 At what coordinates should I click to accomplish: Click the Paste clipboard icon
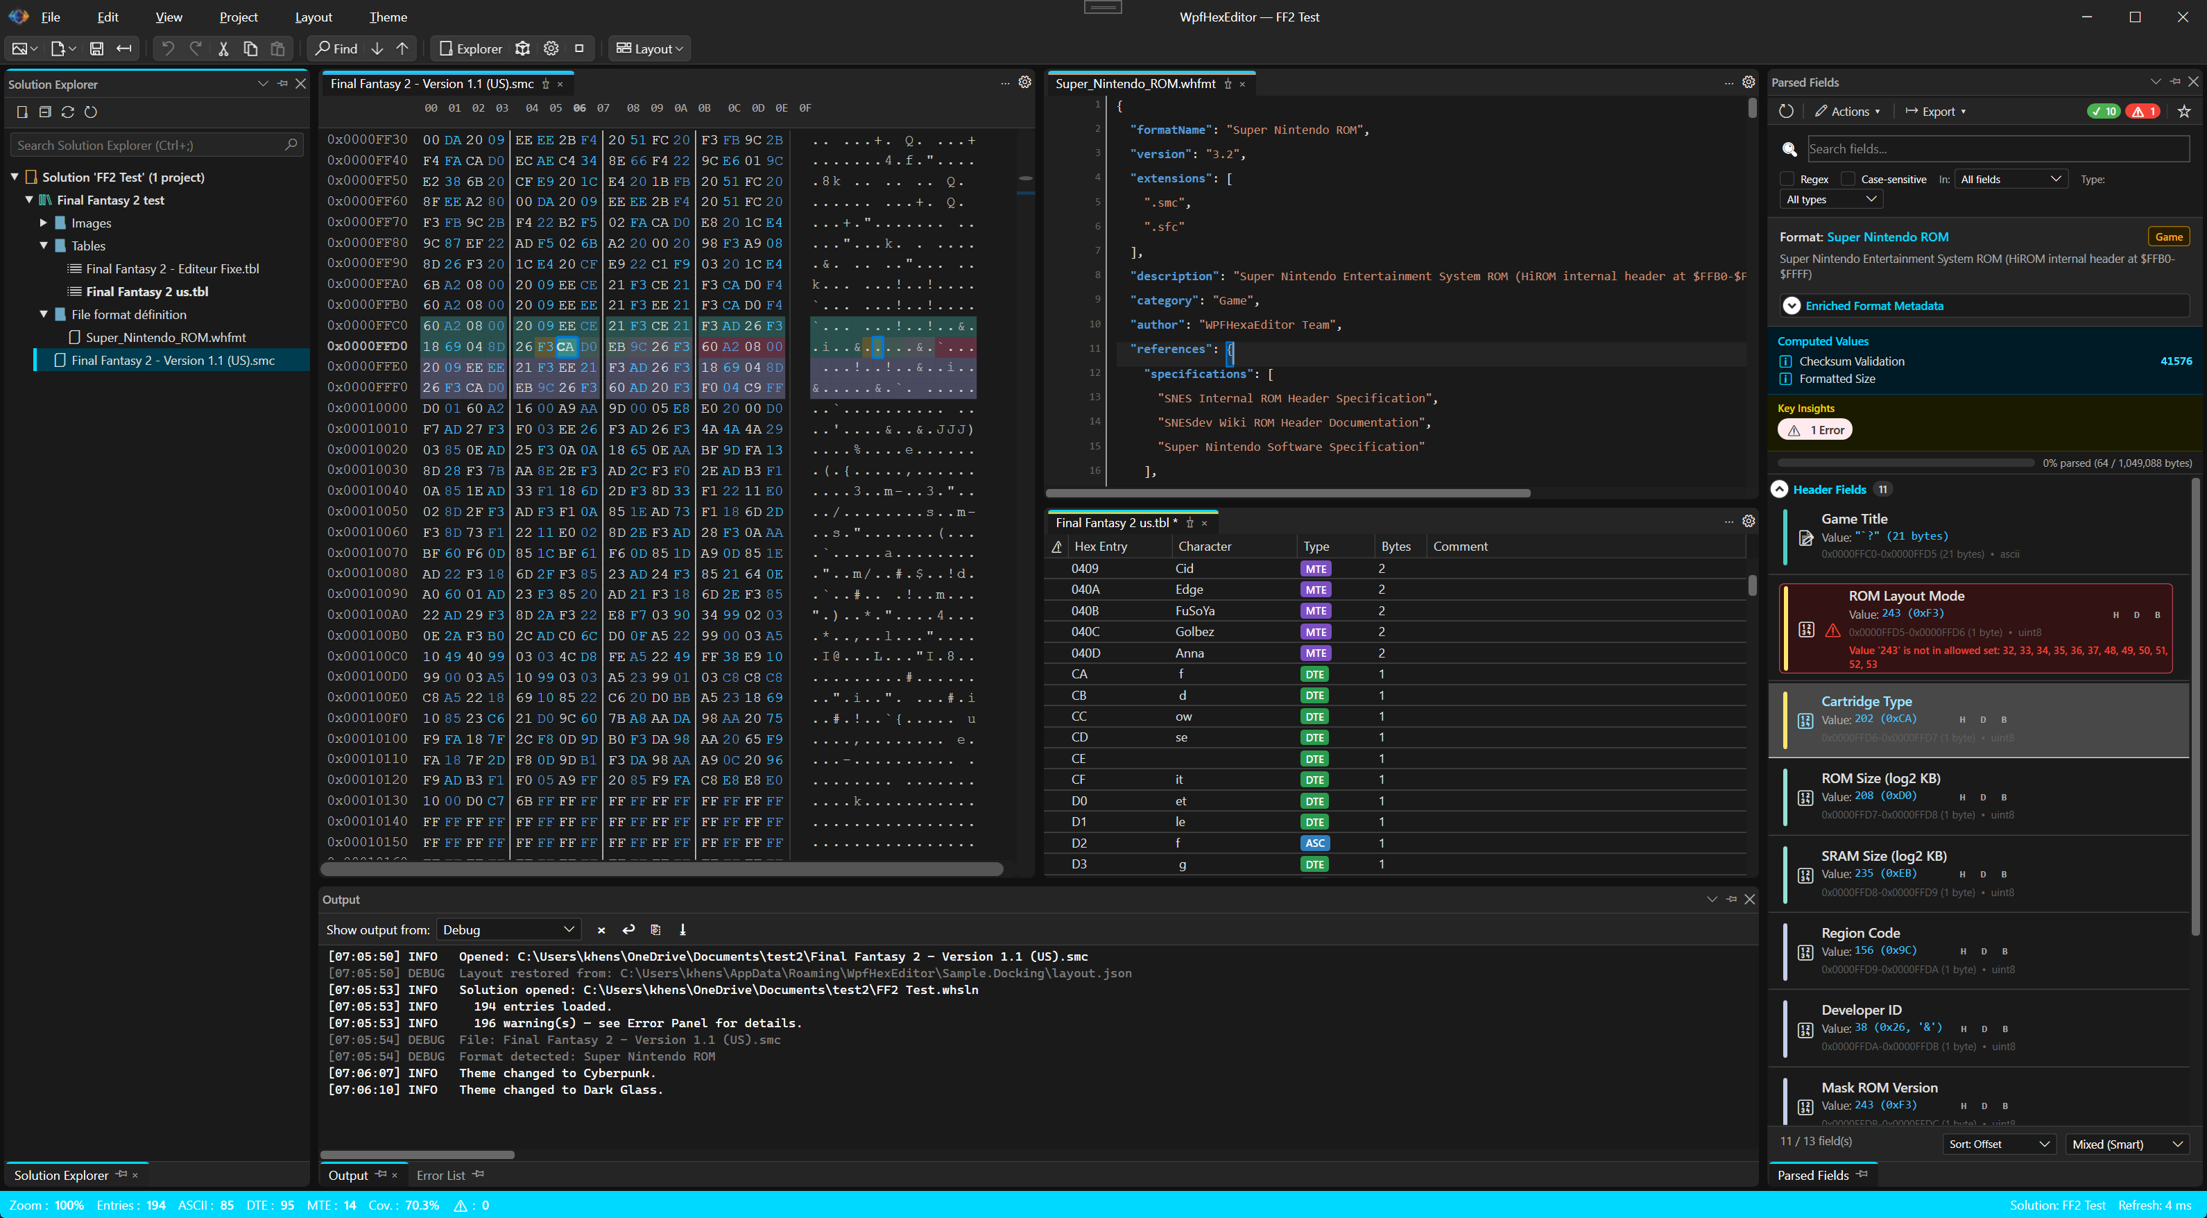pos(277,49)
